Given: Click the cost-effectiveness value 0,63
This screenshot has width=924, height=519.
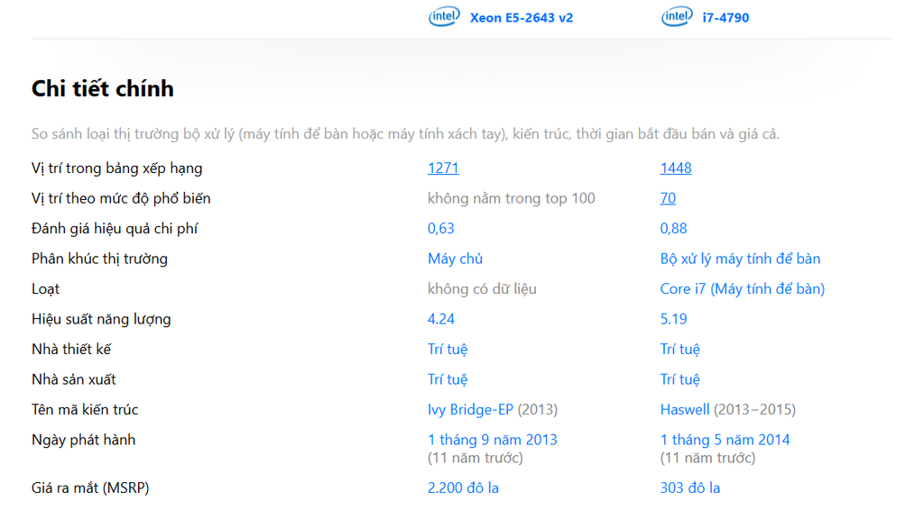Looking at the screenshot, I should pyautogui.click(x=440, y=228).
